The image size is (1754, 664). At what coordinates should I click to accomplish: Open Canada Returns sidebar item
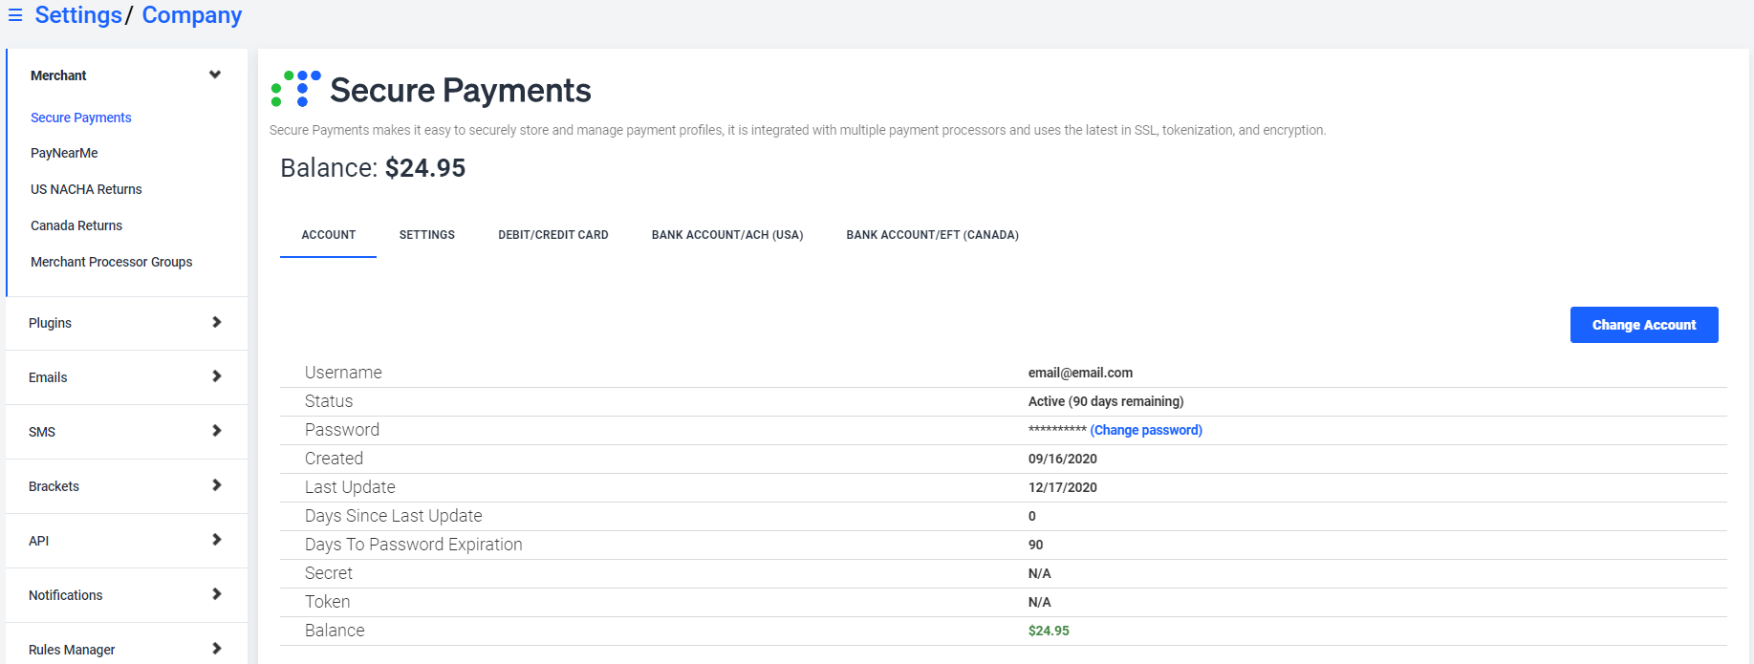[76, 225]
